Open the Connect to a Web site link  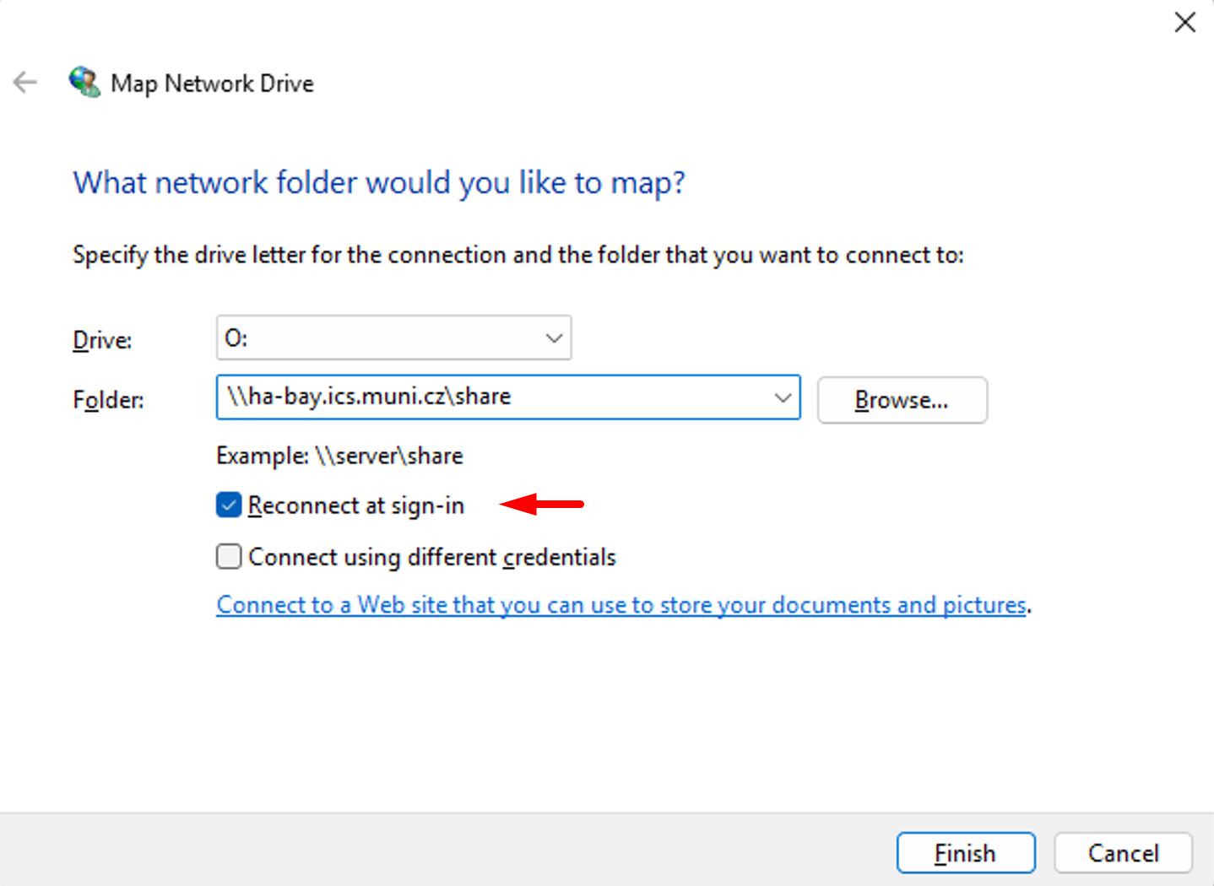coord(621,605)
